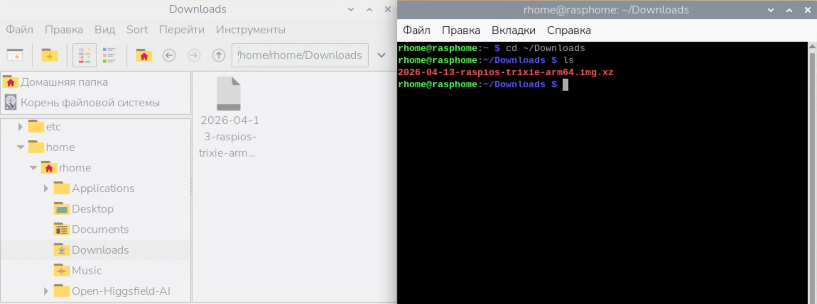Switch to icon view mode
The width and height of the screenshot is (817, 304).
coord(84,55)
